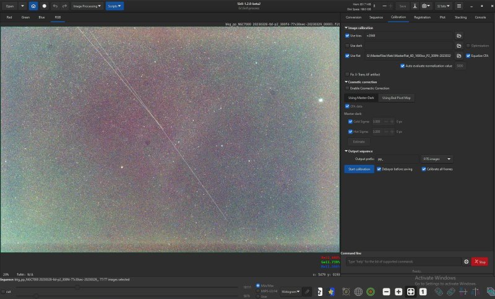Open the Image Processing menu
495x299 pixels.
(87, 6)
